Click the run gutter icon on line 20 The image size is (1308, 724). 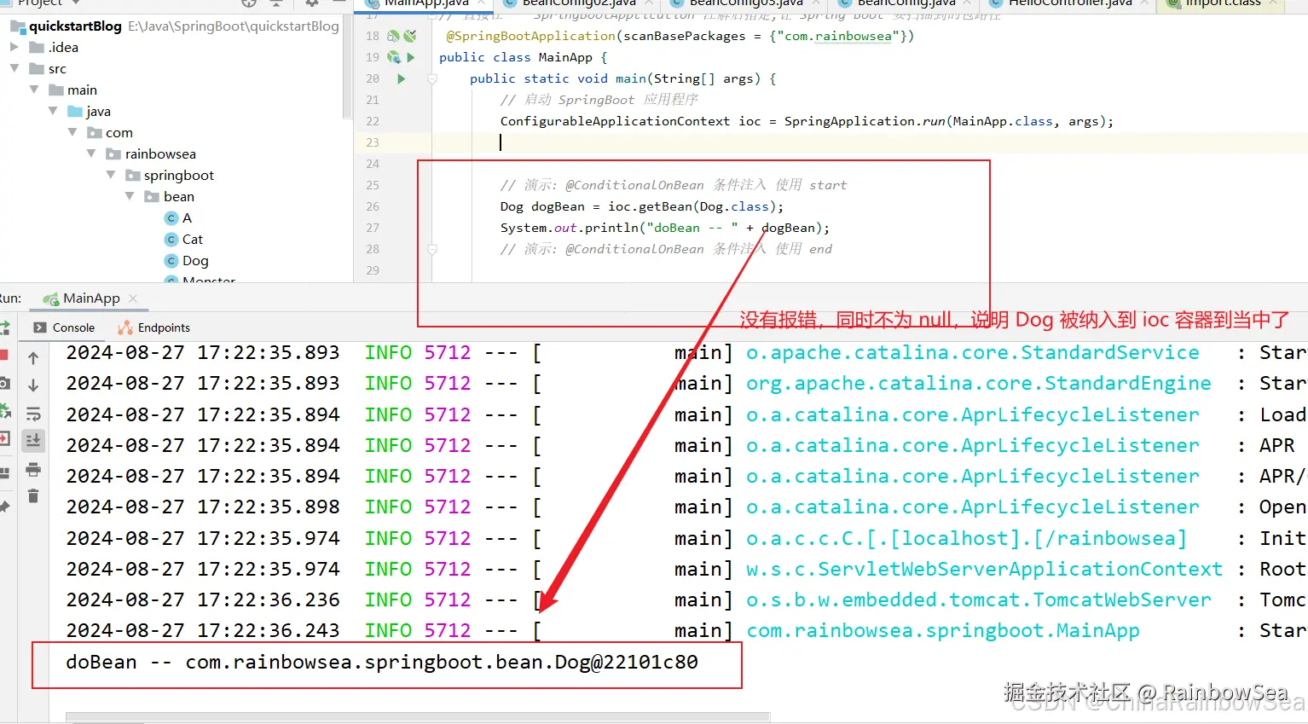pyautogui.click(x=402, y=78)
